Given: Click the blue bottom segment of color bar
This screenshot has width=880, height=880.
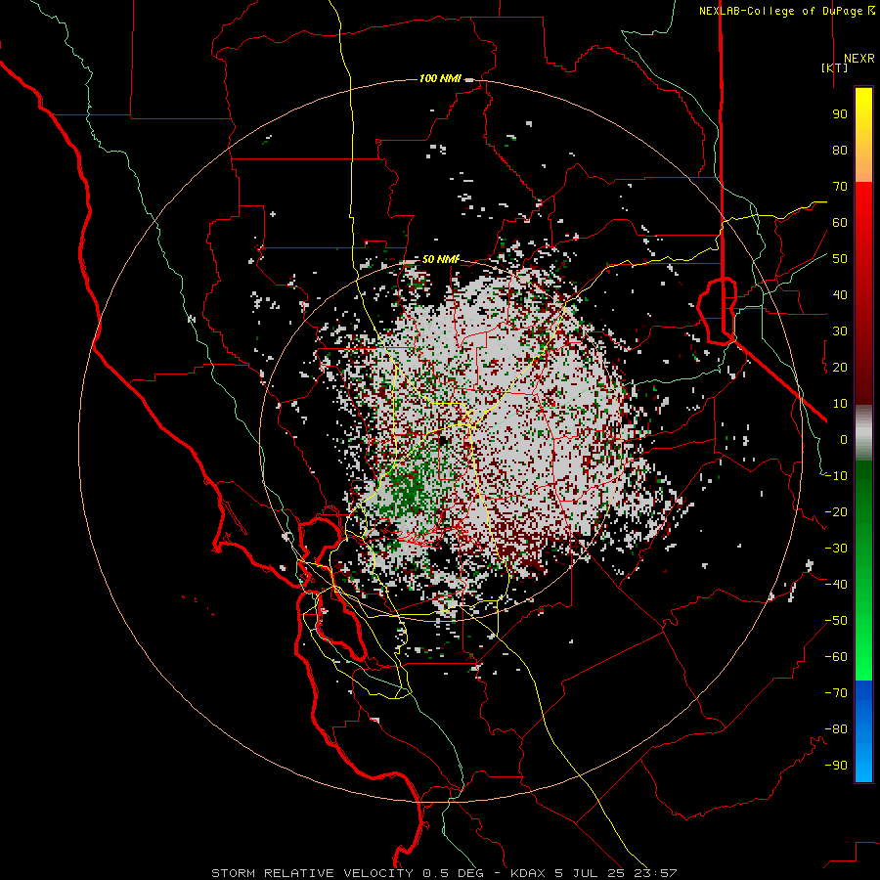Looking at the screenshot, I should (863, 731).
